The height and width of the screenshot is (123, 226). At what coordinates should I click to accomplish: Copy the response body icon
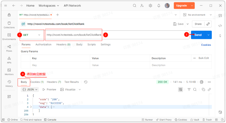(x=203, y=90)
